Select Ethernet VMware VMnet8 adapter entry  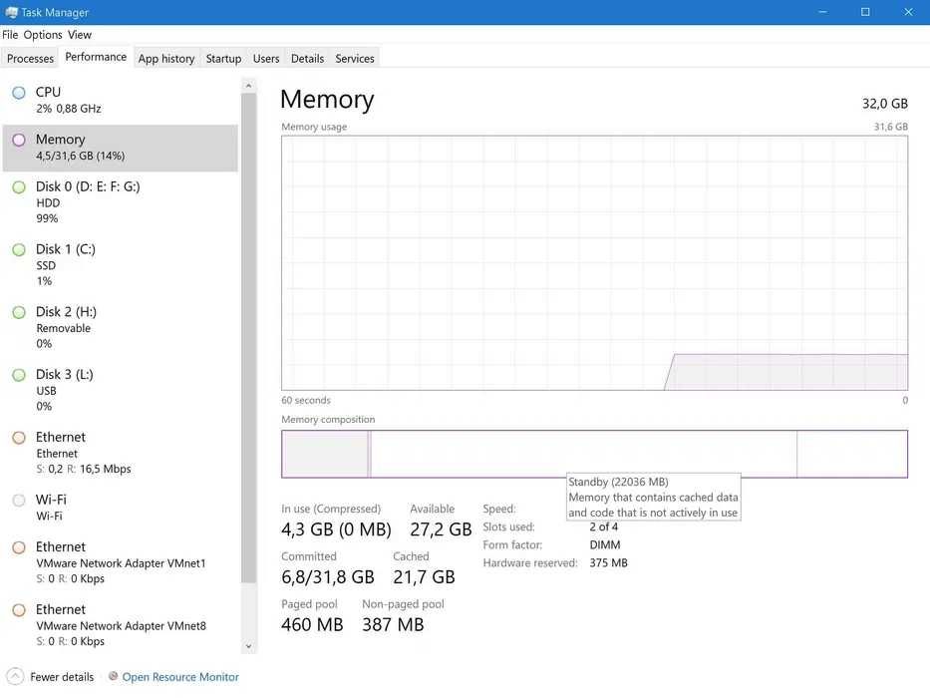pos(120,625)
